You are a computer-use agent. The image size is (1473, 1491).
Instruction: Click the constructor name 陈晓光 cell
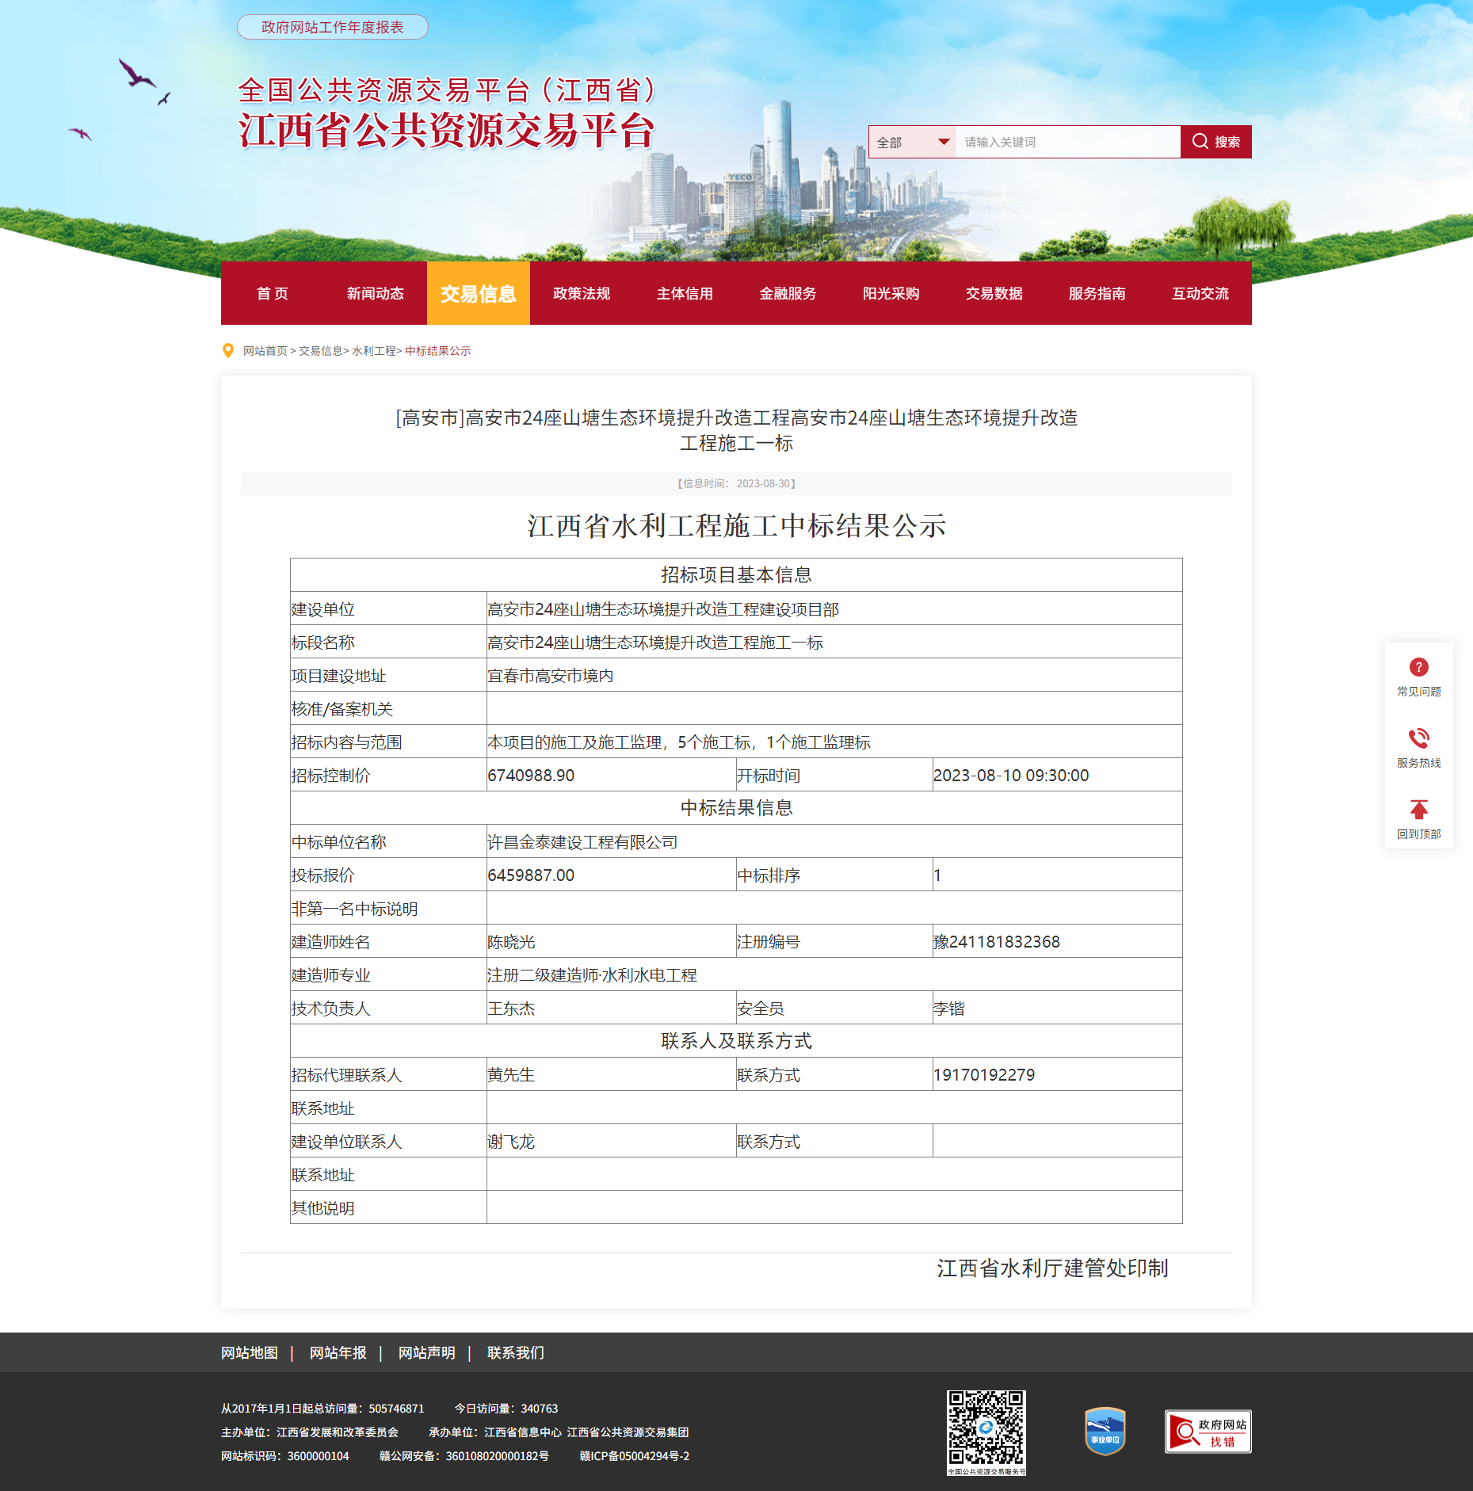(611, 941)
